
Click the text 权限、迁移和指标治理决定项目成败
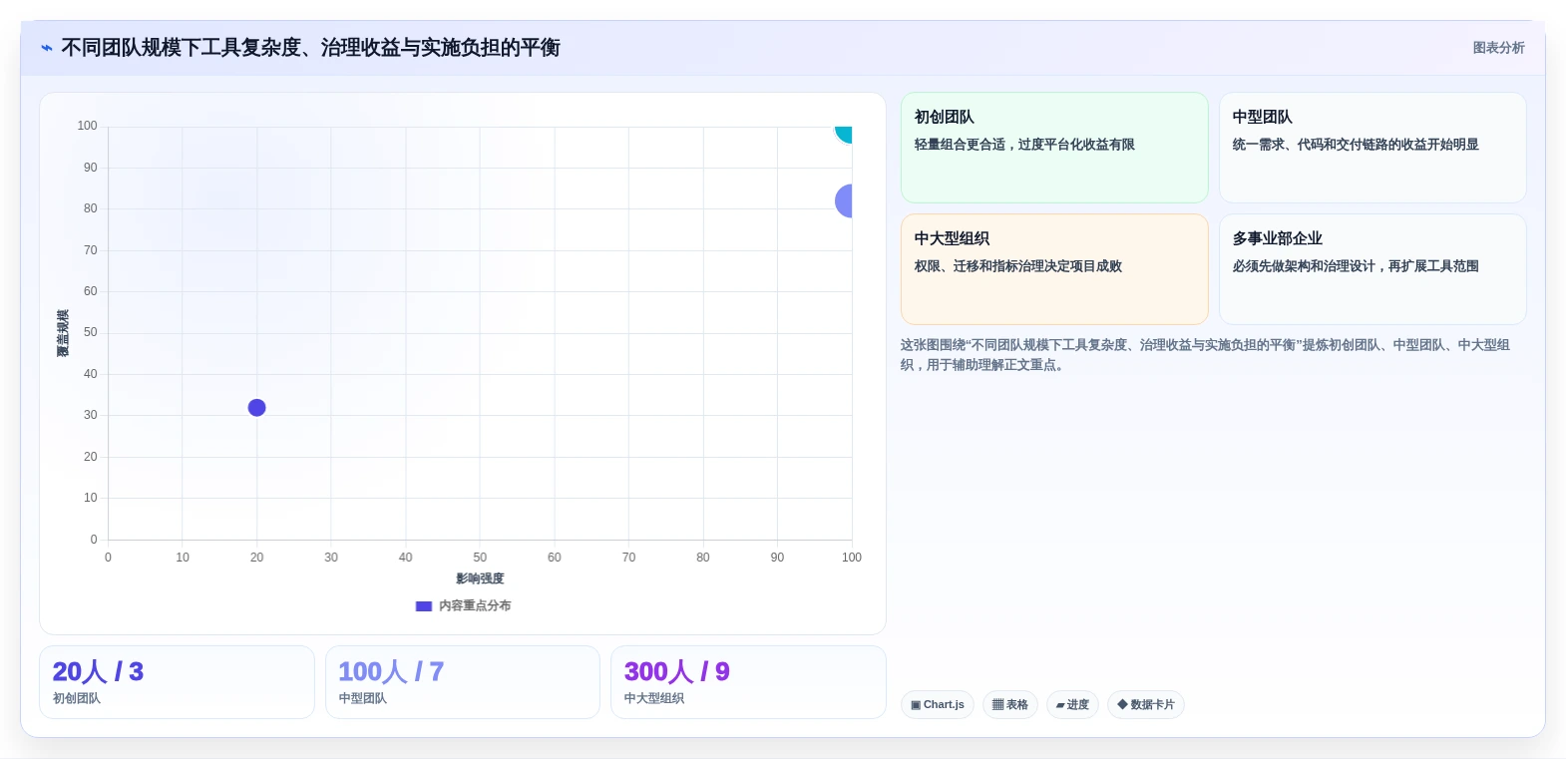(x=1018, y=266)
